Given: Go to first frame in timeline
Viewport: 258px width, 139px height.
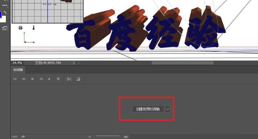Looking at the screenshot, I should 15,79.
